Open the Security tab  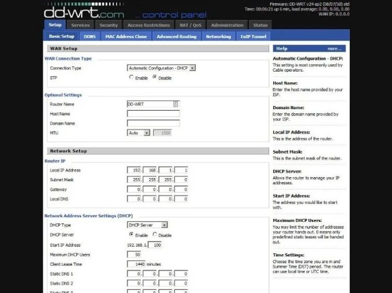[x=109, y=25]
